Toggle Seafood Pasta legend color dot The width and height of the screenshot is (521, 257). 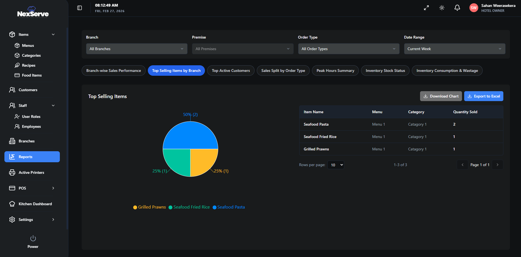pyautogui.click(x=215, y=207)
